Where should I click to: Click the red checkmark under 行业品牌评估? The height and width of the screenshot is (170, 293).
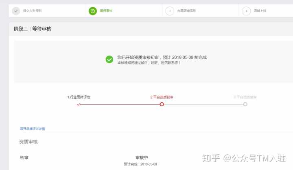point(79,104)
